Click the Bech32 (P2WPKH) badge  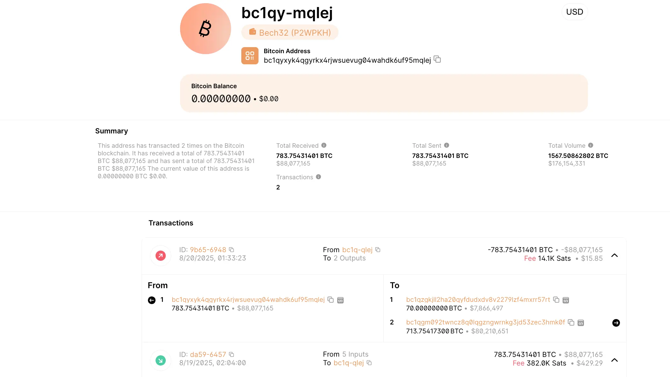(290, 32)
